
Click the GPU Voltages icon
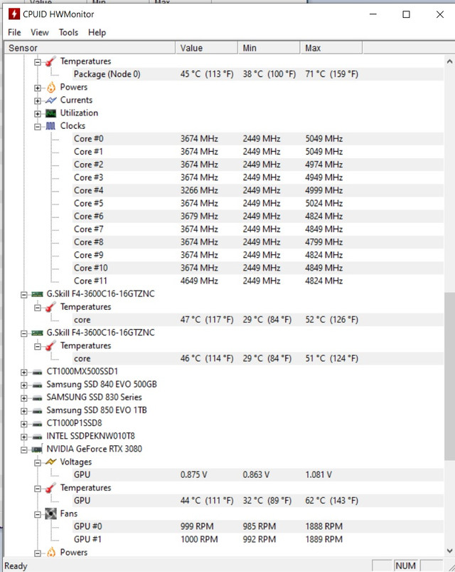(x=51, y=462)
